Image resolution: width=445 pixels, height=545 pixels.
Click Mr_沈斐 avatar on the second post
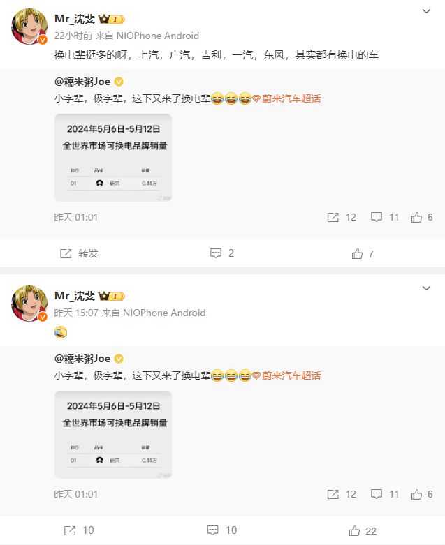pyautogui.click(x=29, y=304)
